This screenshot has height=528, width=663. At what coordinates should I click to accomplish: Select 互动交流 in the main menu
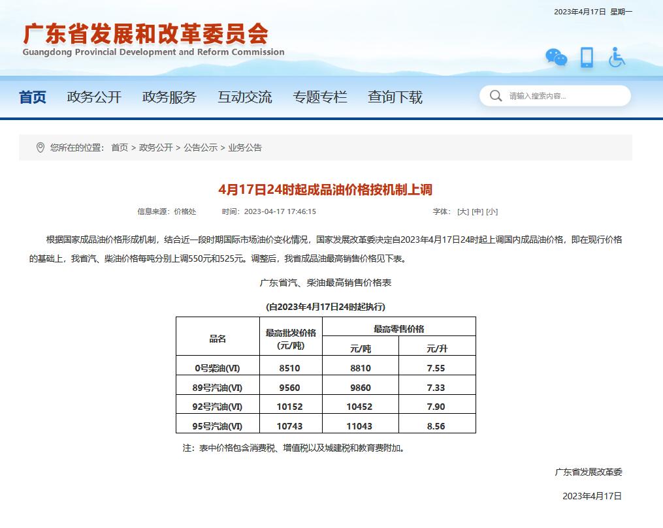click(244, 97)
